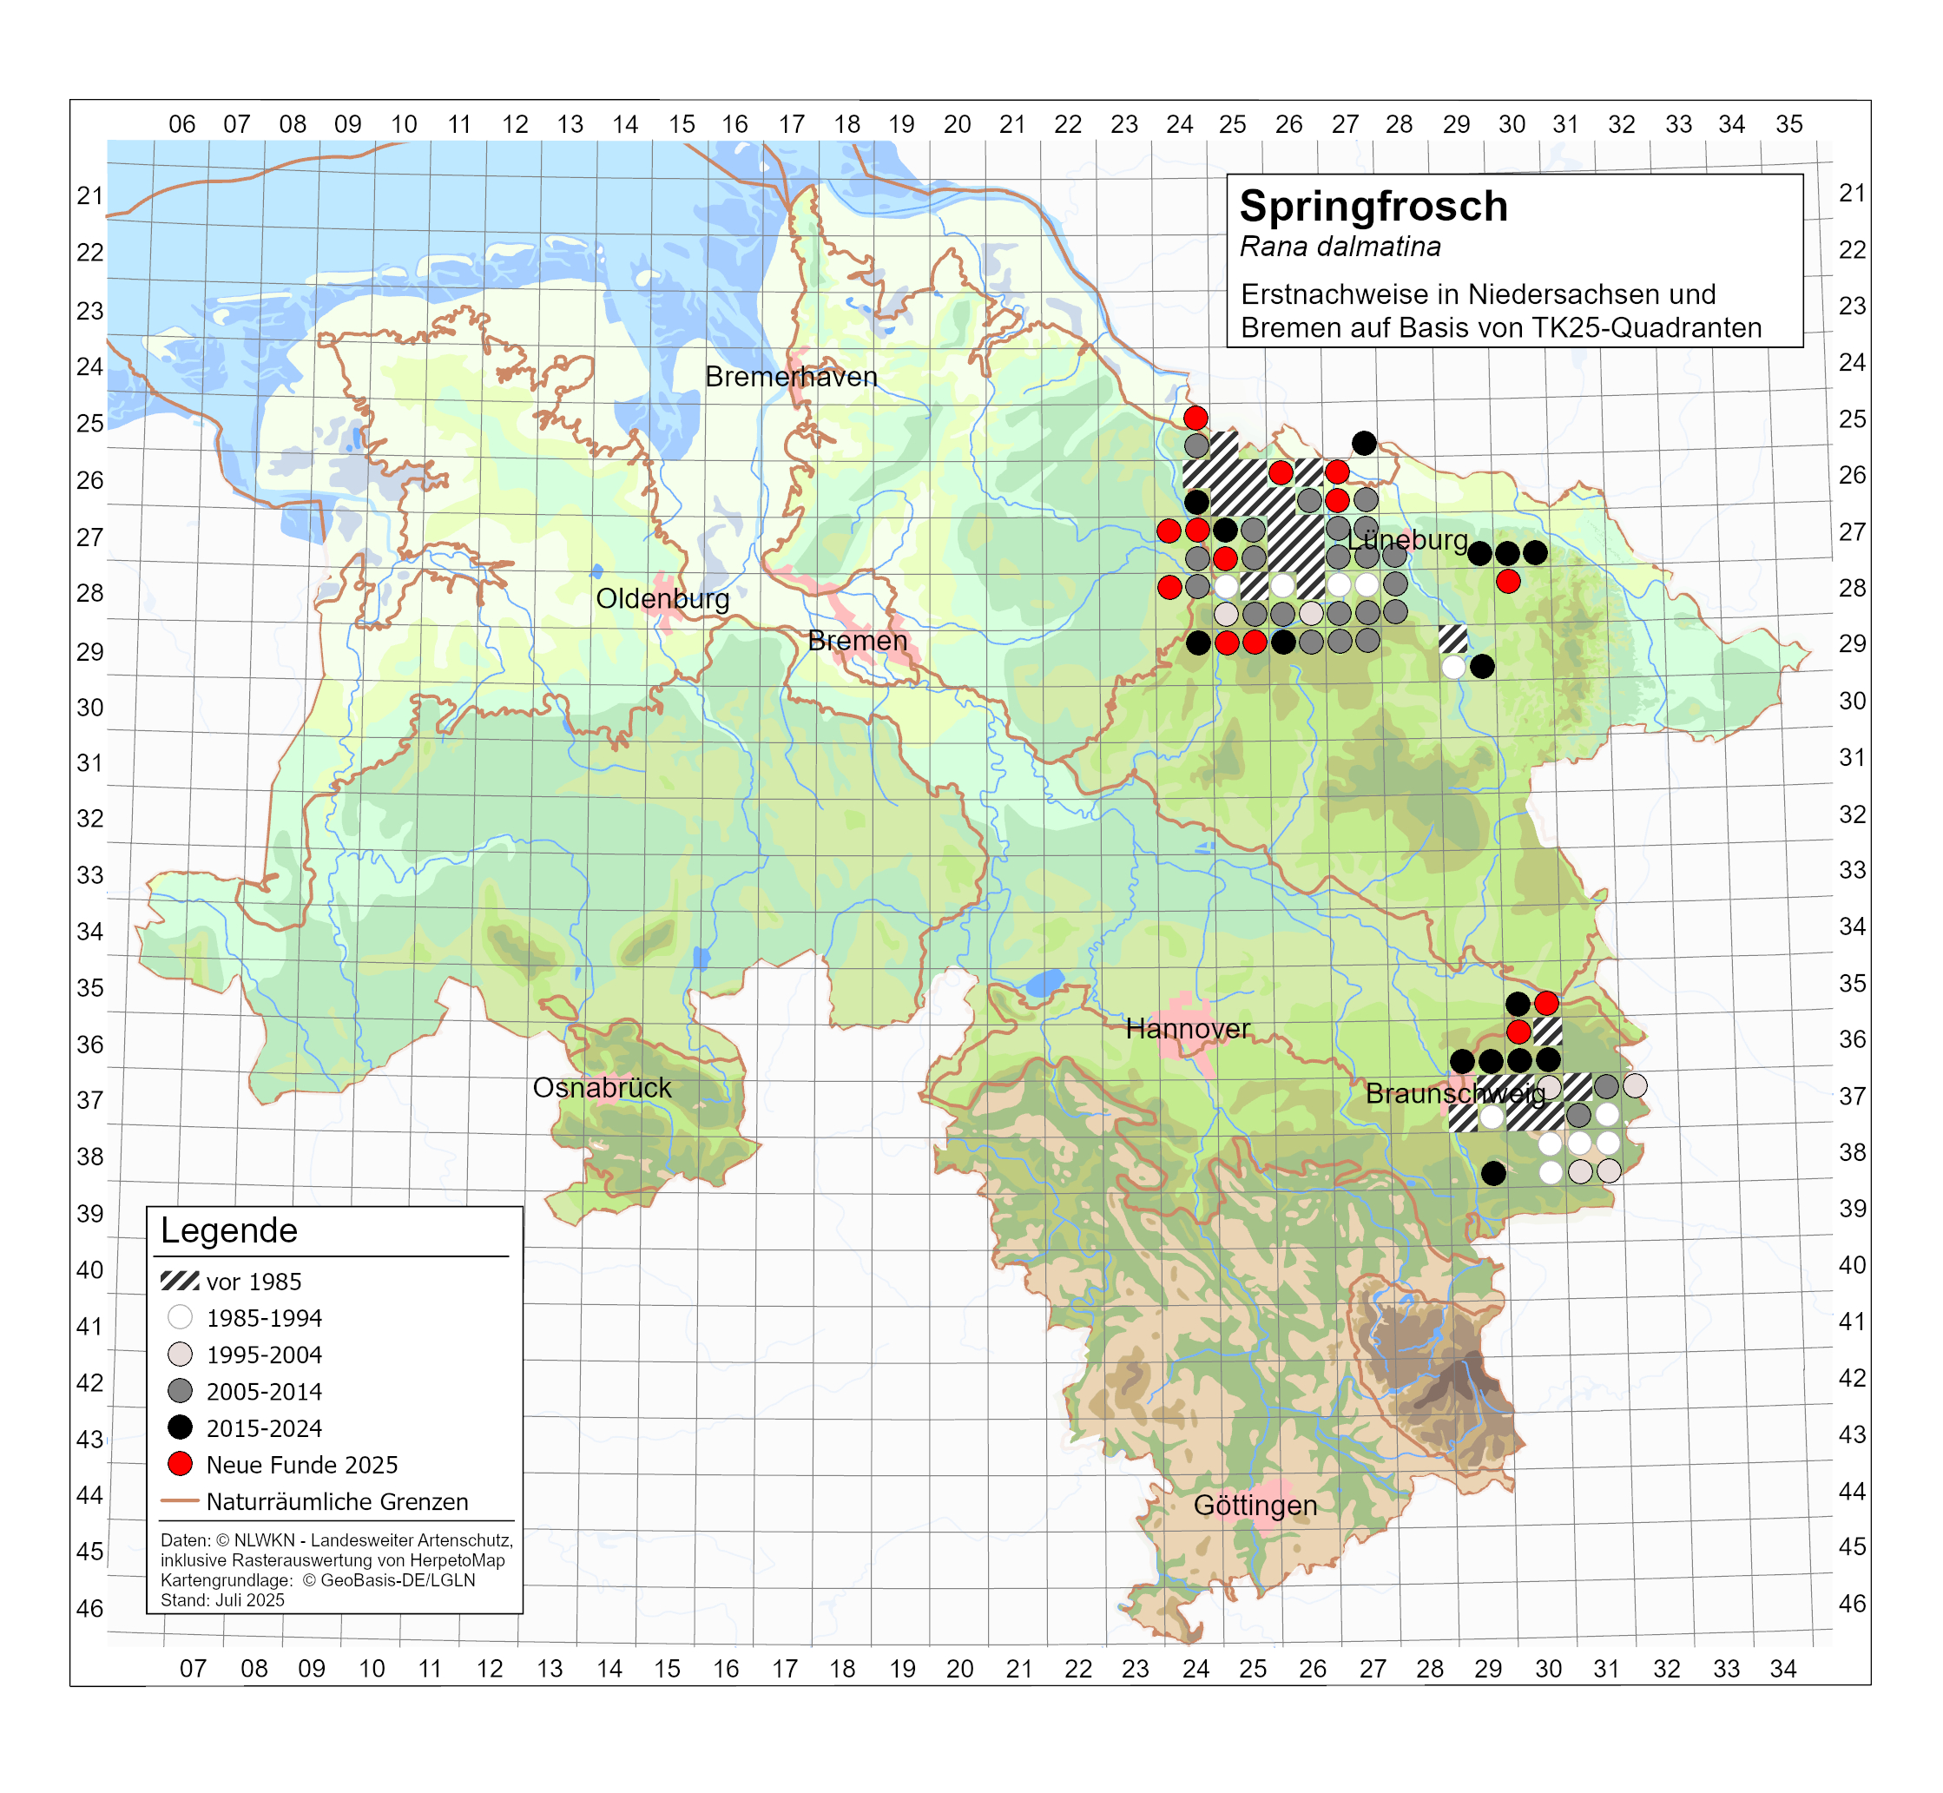Click the 'Springfrosch' map title
This screenshot has width=1943, height=1793.
tap(1373, 207)
